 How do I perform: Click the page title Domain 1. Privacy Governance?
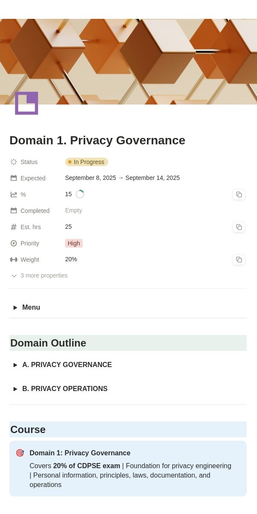point(97,140)
